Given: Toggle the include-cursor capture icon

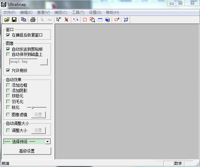Looking at the screenshot, I should (59, 20).
